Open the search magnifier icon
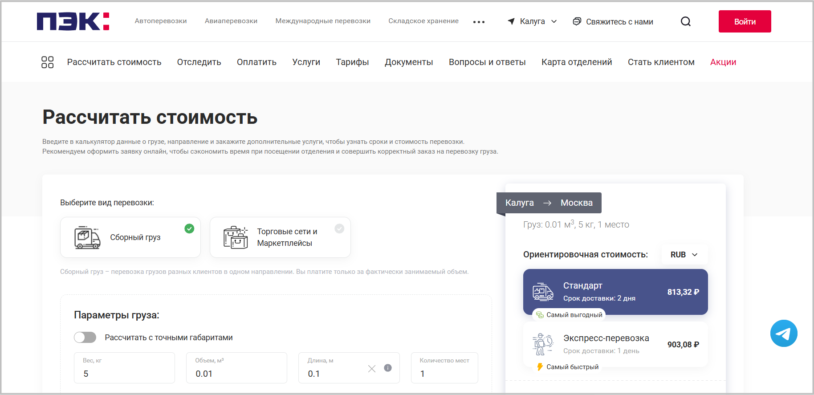 686,21
